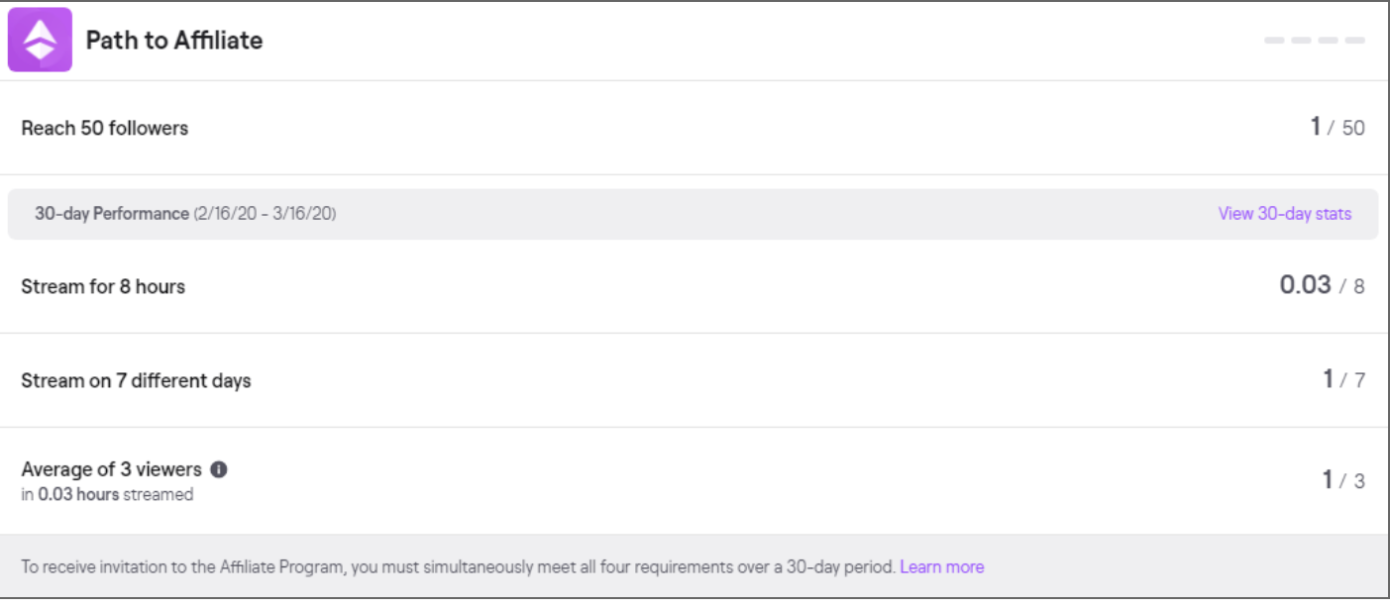Click the date range 2/16/20 - 3/16/20
1390x608 pixels.
click(265, 214)
